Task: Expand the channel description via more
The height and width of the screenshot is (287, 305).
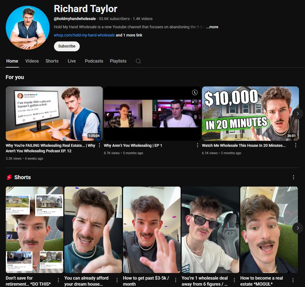Action: pos(212,27)
